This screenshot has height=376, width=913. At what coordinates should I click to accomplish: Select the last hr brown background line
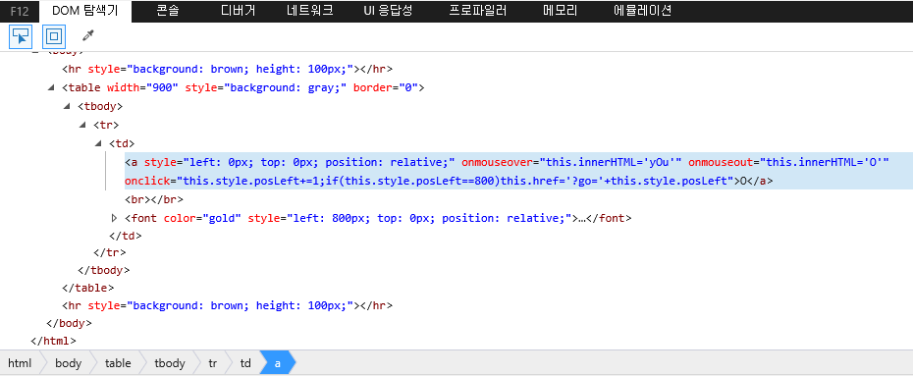227,305
